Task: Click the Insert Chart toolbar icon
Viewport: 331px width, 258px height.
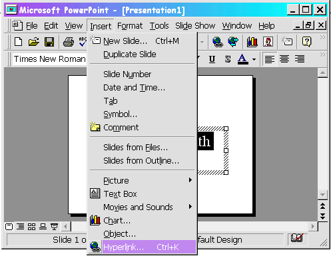Action: 252,42
